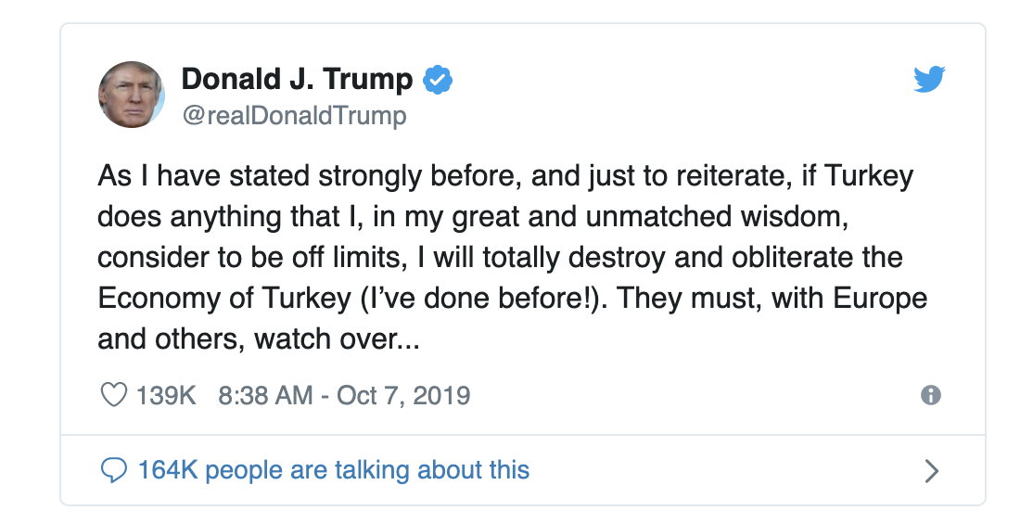Click the 139K likes count

[x=166, y=396]
